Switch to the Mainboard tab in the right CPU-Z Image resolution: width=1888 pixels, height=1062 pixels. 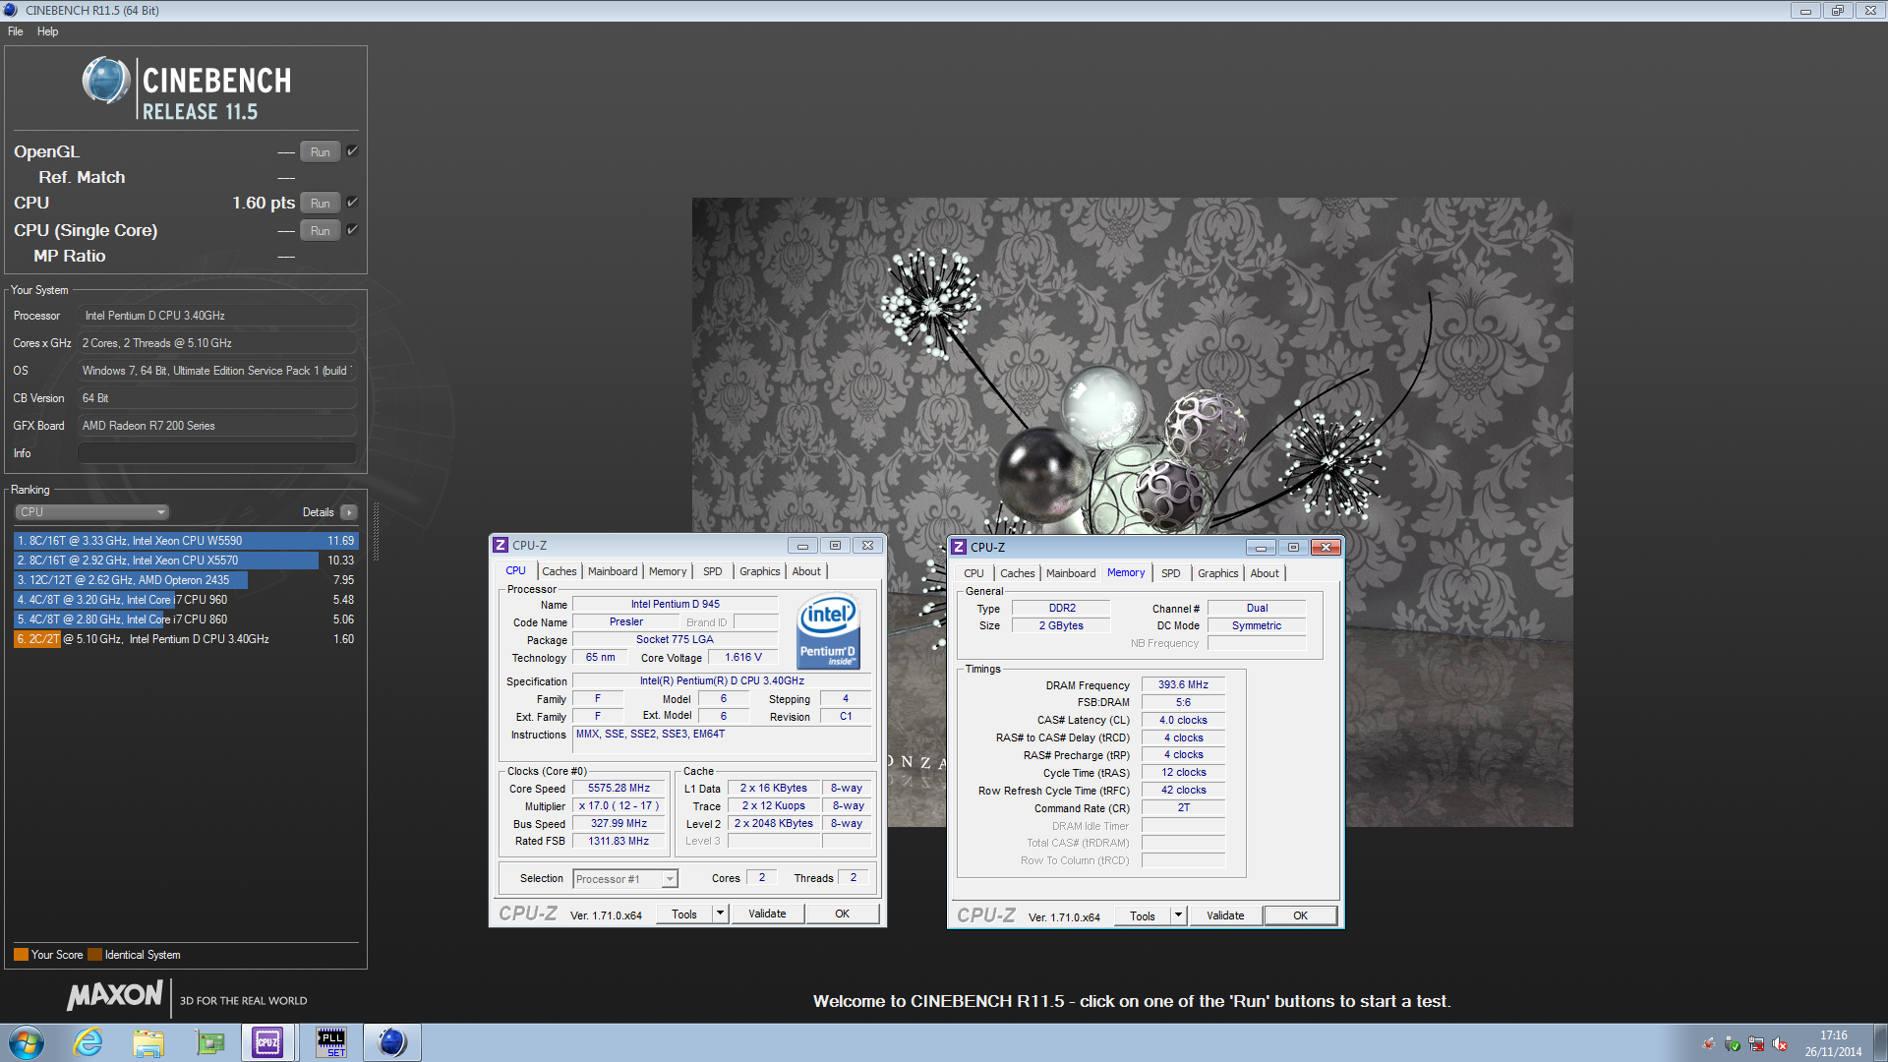coord(1071,573)
